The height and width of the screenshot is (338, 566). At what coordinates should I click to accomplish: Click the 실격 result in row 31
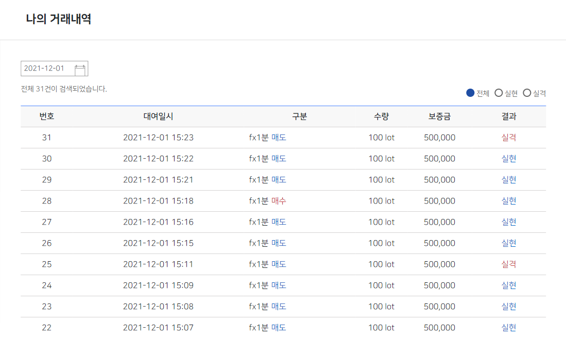coord(509,137)
